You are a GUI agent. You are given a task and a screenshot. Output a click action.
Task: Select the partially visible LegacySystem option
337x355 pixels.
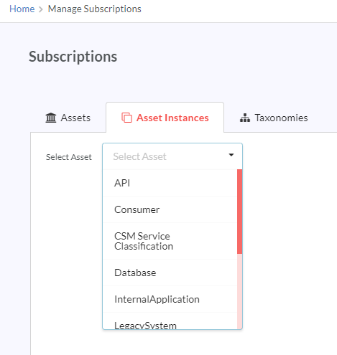click(170, 321)
